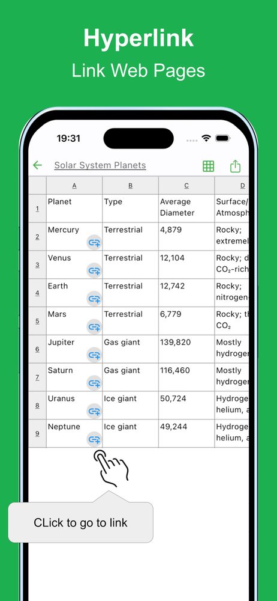Select the 4,879 diameter cell
Screen dimensions: 277x601
[186, 236]
